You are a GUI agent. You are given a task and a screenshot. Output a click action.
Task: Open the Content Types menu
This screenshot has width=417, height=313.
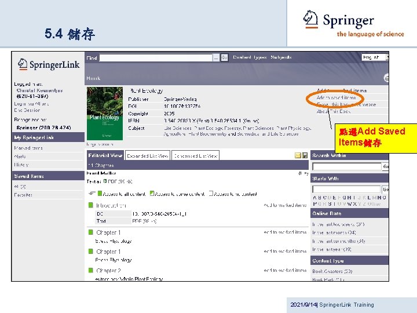pyautogui.click(x=250, y=57)
